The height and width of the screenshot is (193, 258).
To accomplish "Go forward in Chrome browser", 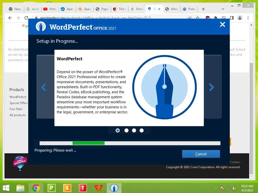I will click(18, 18).
